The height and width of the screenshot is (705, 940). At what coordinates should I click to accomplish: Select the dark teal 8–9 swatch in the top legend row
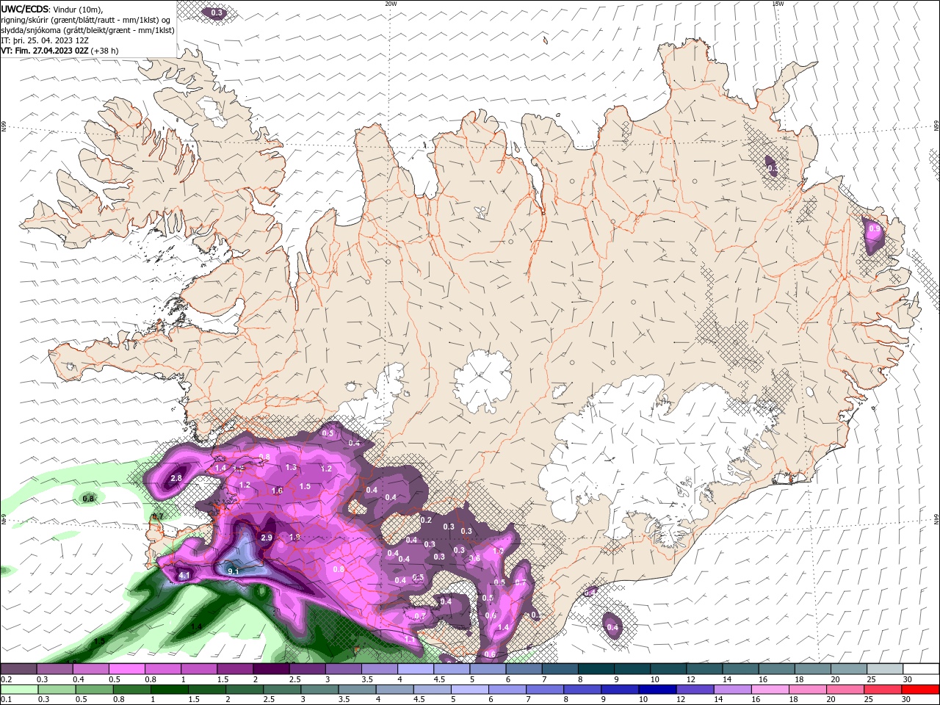click(596, 669)
